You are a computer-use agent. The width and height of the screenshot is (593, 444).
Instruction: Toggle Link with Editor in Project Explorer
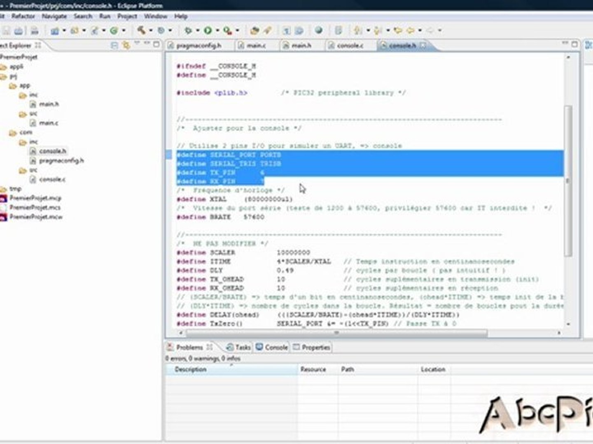point(126,45)
